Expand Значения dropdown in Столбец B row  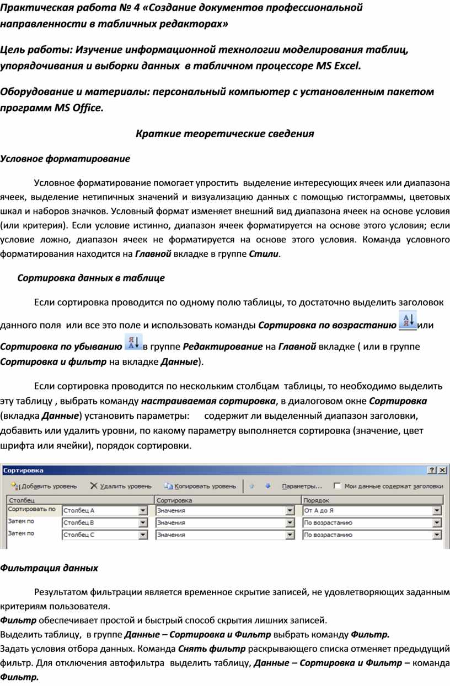(x=290, y=522)
